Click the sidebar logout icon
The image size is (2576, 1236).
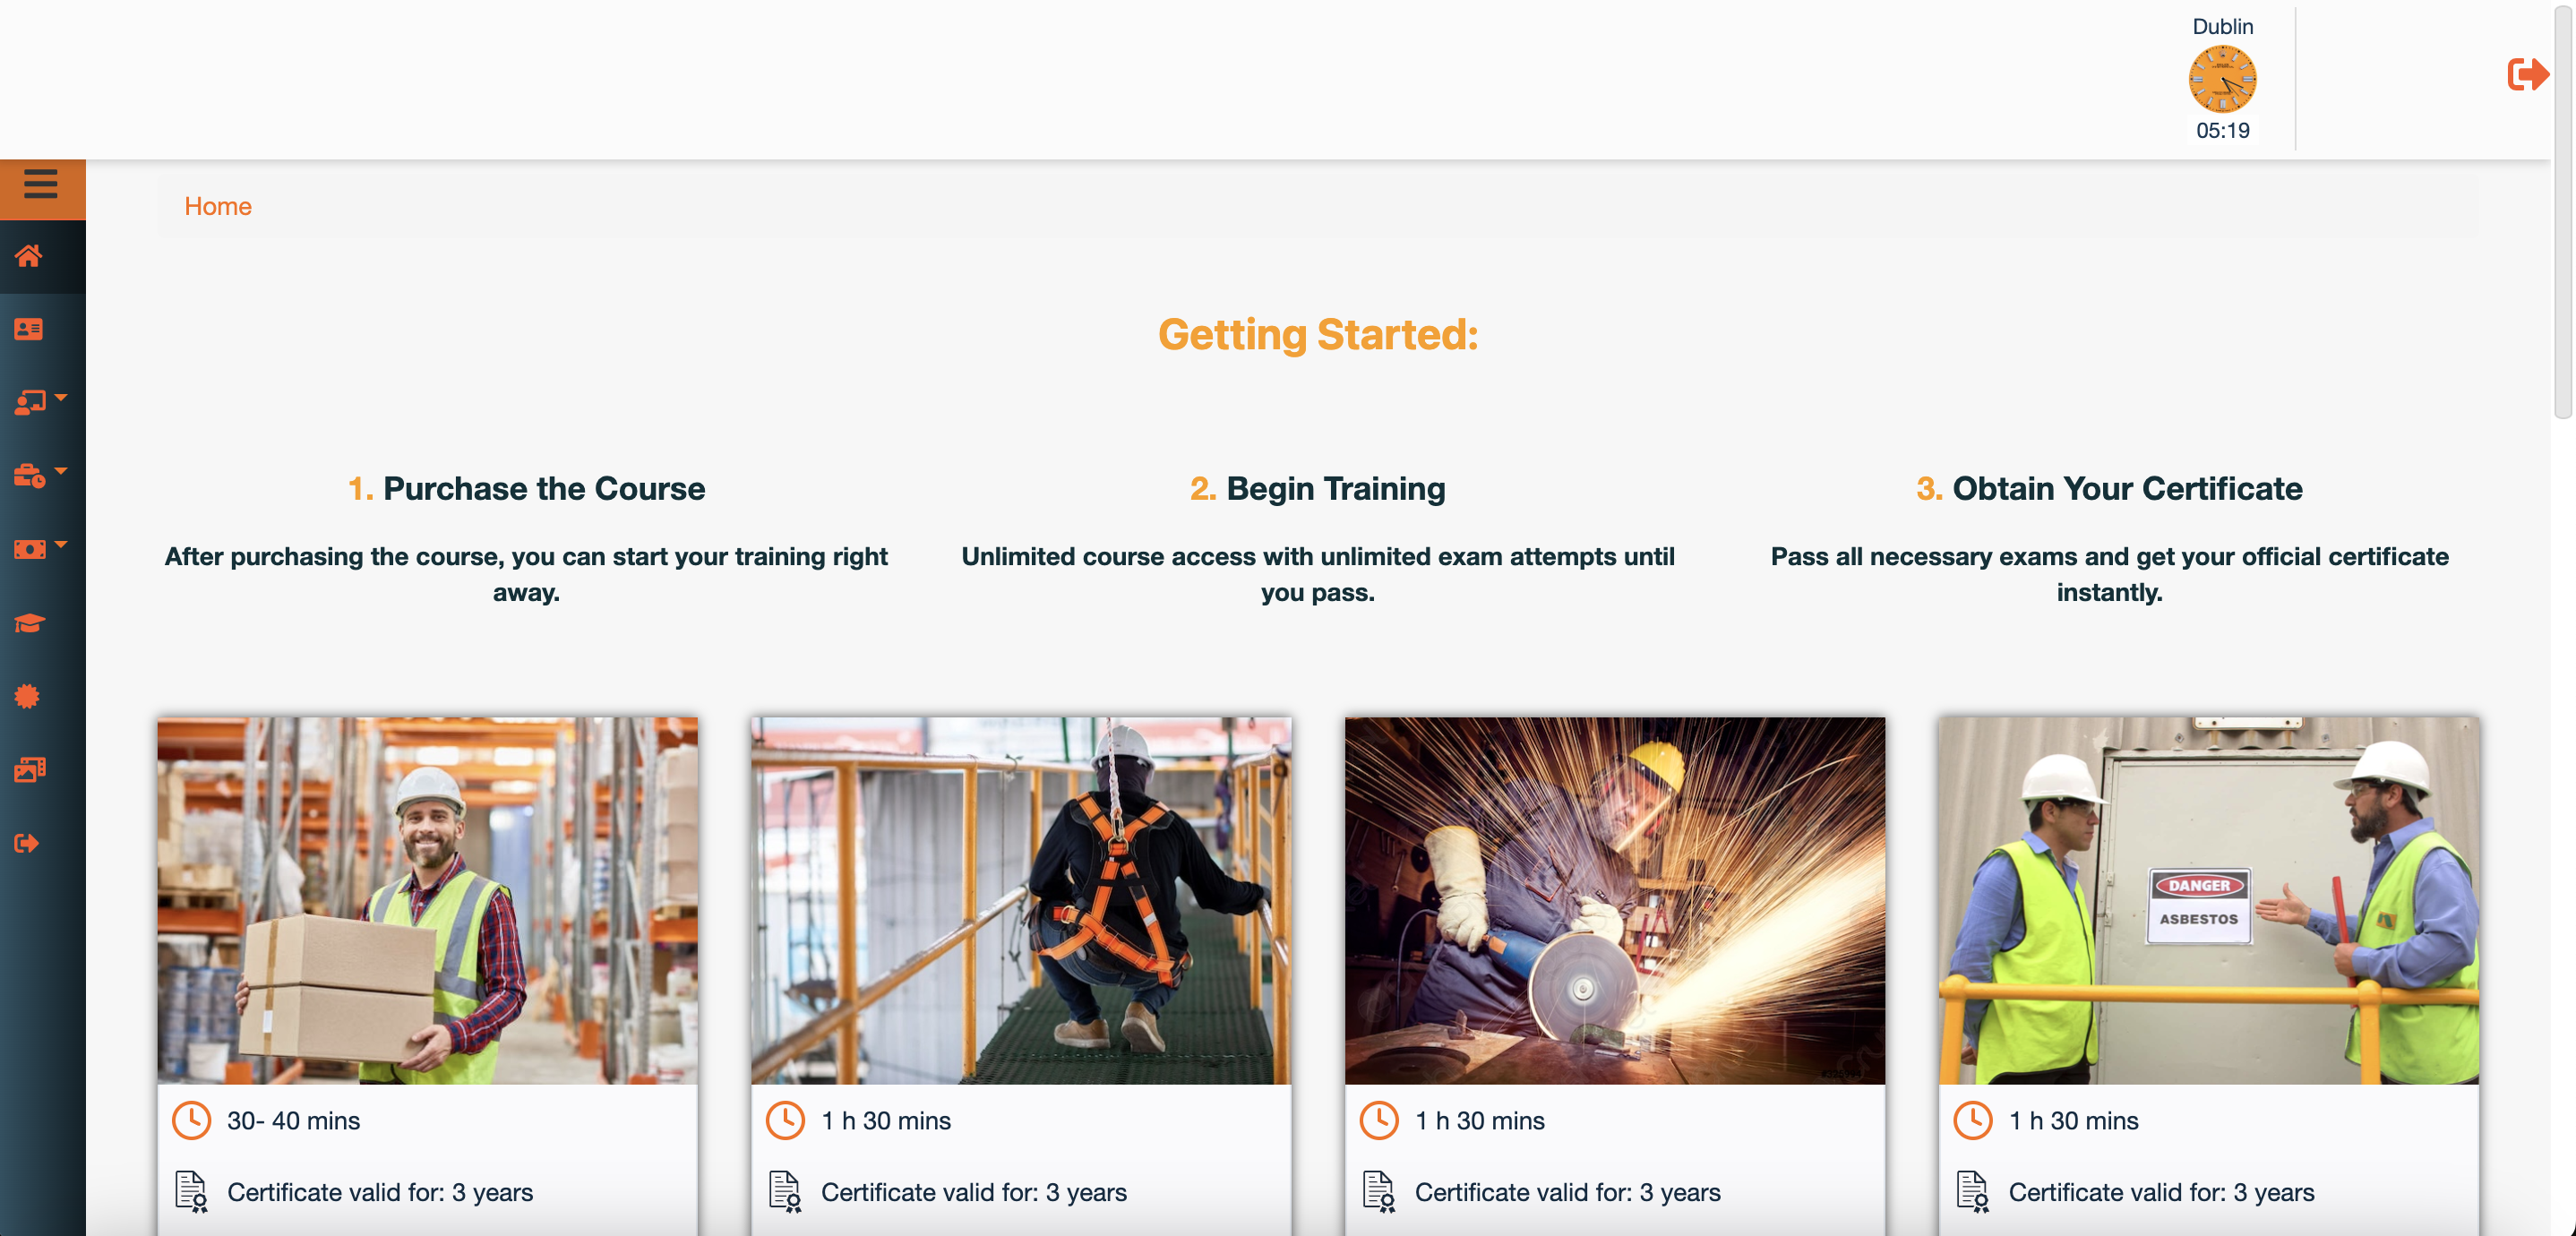tap(27, 843)
